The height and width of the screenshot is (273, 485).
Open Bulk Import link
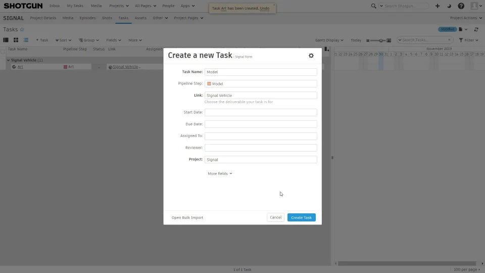pyautogui.click(x=187, y=217)
